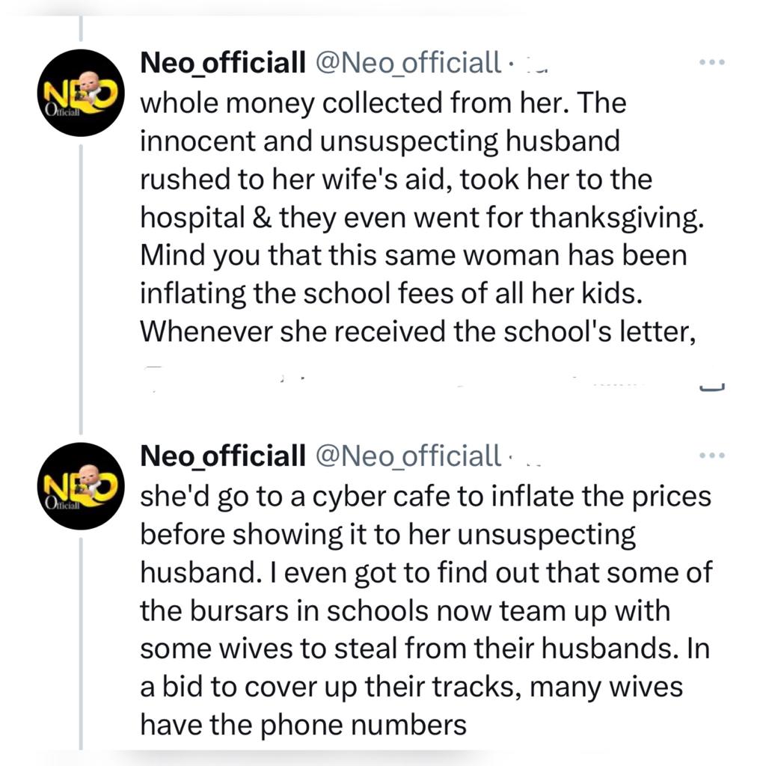Open more options on the first tweet
This screenshot has height=766, width=766.
(711, 64)
